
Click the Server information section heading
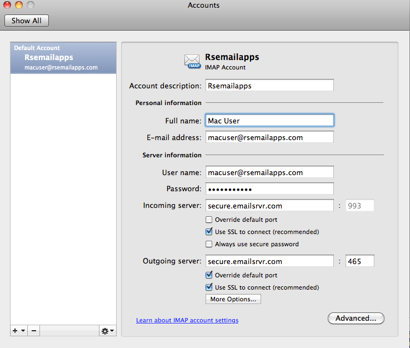point(172,155)
